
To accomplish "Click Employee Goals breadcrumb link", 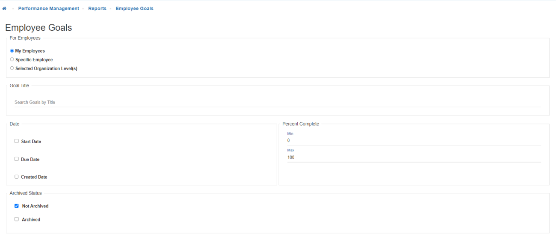I will (134, 9).
